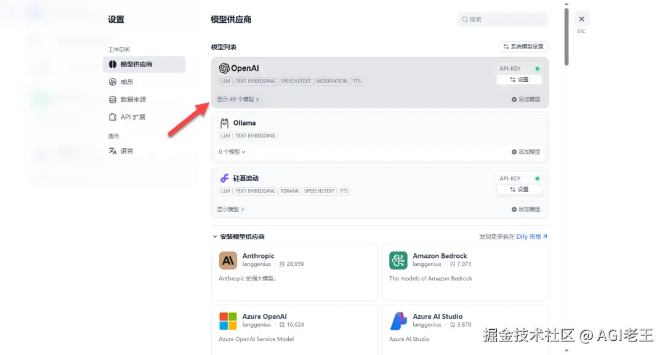Viewport: 665px width, 355px height.
Task: Select the Anthropic provider card title
Action: (258, 256)
